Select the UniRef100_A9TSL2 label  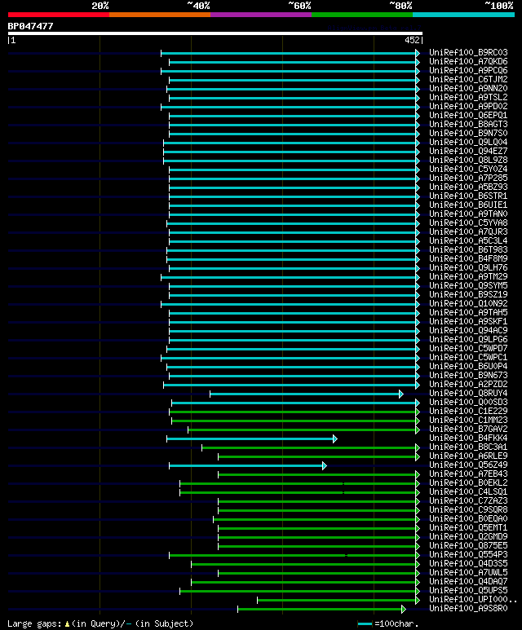[x=468, y=97]
